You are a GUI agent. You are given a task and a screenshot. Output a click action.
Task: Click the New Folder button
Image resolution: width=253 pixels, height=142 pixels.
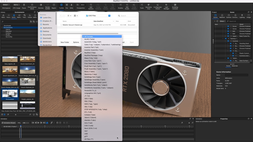(65, 42)
